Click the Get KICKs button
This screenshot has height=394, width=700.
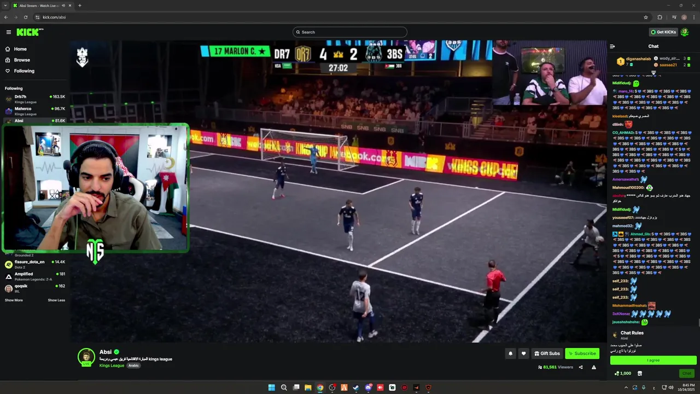coord(663,32)
